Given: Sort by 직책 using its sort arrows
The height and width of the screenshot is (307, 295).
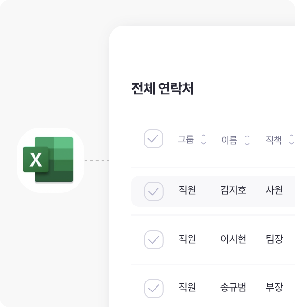Looking at the screenshot, I should [x=292, y=139].
